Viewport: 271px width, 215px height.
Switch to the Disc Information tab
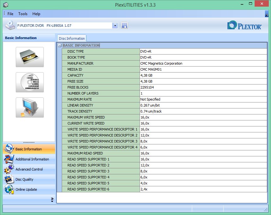point(72,38)
